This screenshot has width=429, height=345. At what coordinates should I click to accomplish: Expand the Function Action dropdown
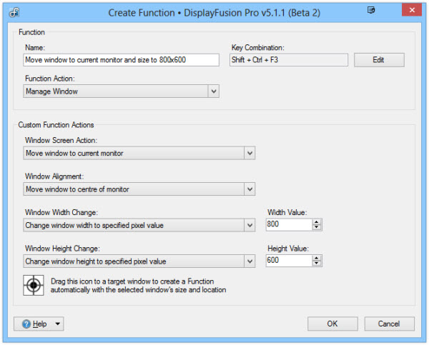tap(214, 91)
